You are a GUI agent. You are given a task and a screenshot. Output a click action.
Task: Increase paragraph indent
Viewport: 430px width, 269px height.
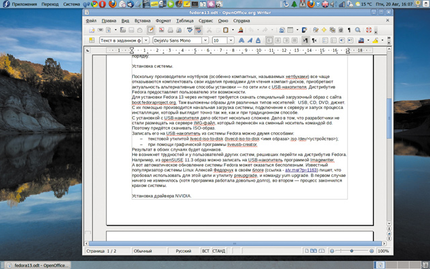(350, 40)
